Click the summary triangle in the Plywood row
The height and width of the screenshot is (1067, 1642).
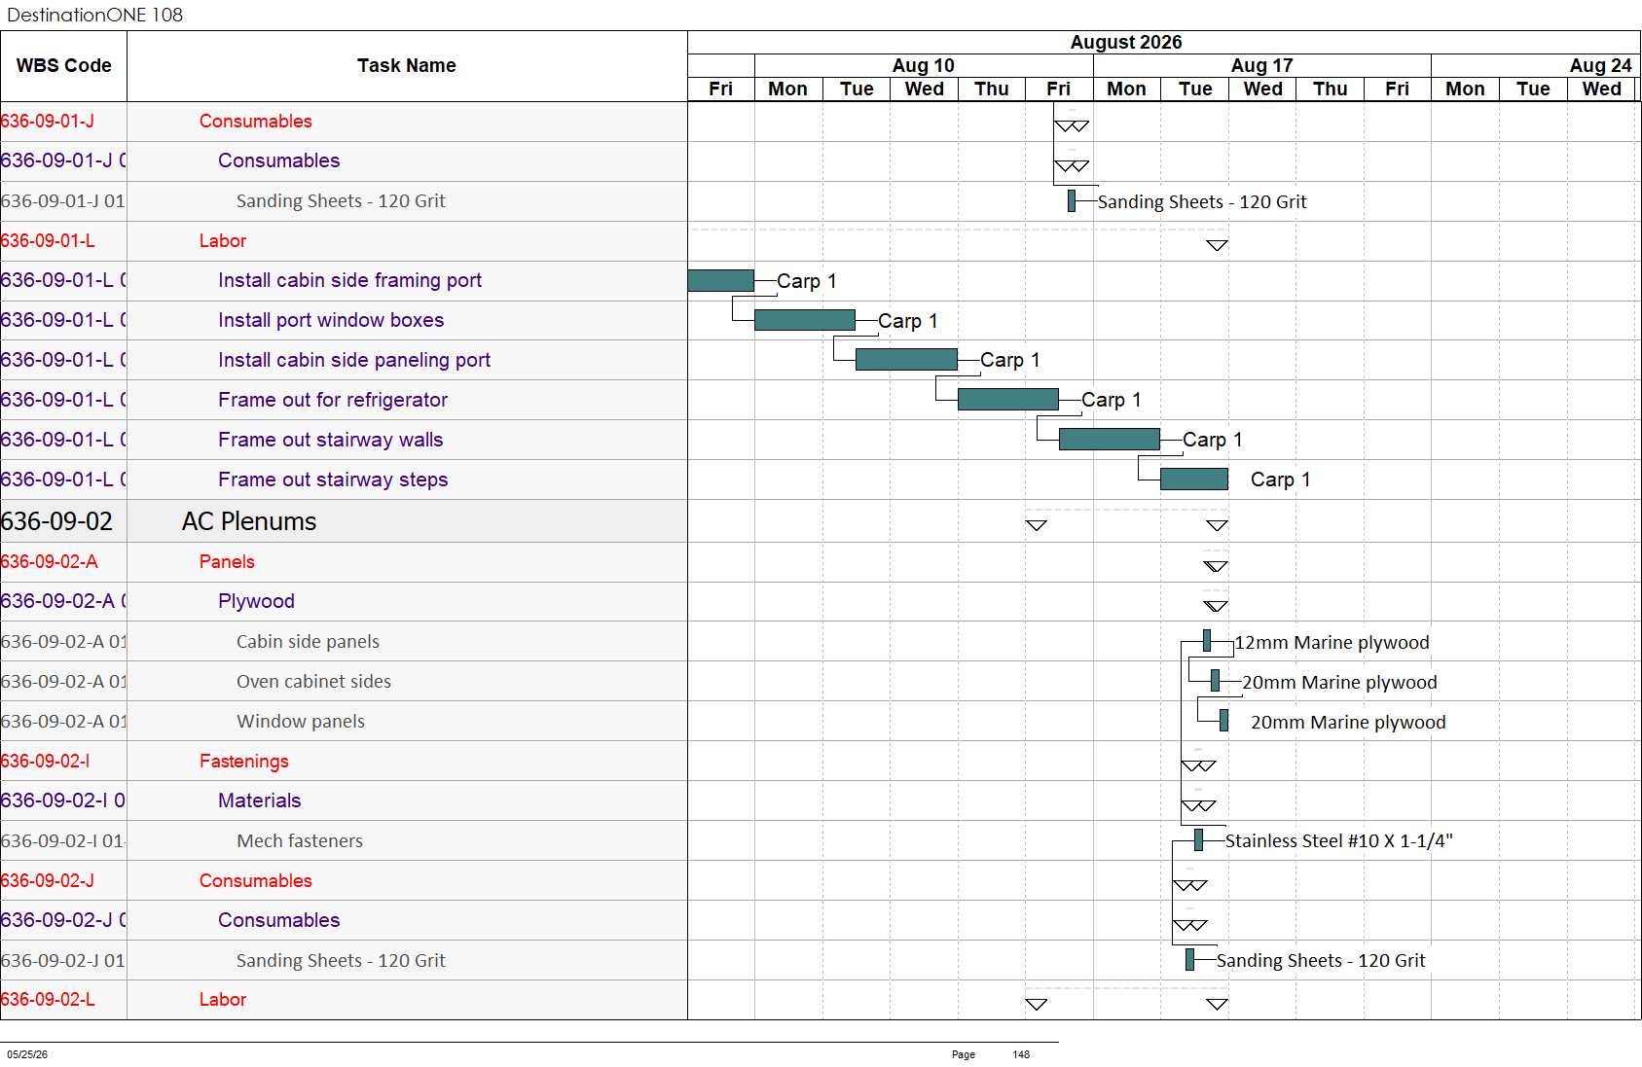point(1216,606)
